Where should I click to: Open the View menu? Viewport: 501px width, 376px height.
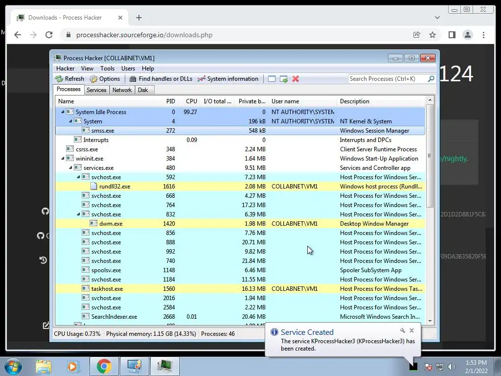(x=87, y=69)
